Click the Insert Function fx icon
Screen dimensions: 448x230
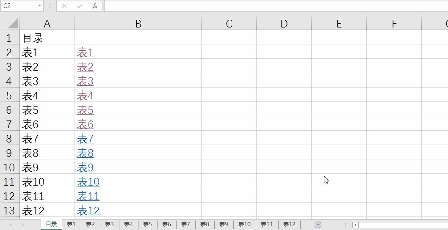click(x=95, y=6)
